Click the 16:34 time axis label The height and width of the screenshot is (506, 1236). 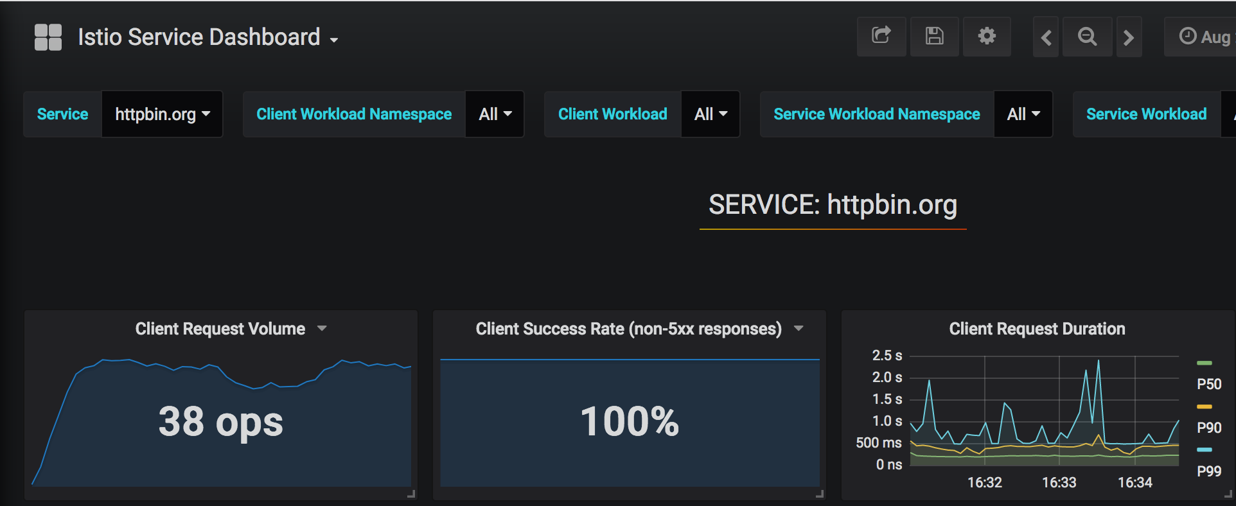pos(1135,482)
